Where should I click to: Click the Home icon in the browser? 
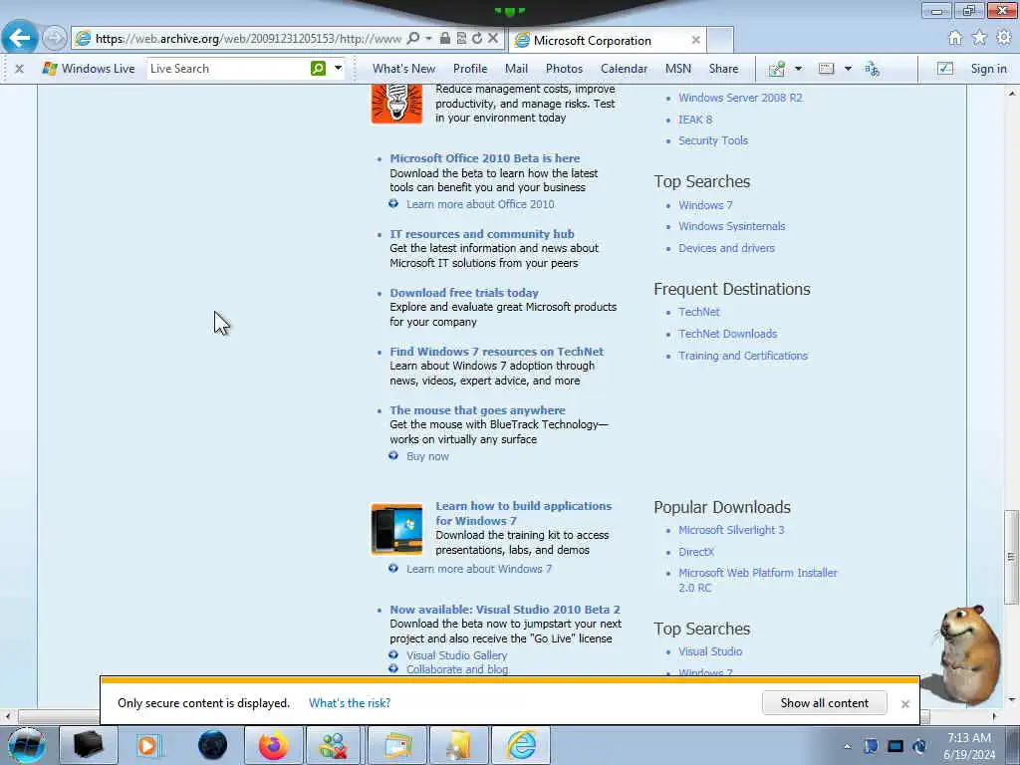coord(955,38)
